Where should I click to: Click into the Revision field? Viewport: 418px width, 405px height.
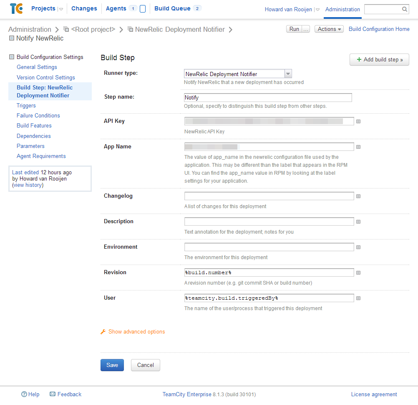pos(269,273)
